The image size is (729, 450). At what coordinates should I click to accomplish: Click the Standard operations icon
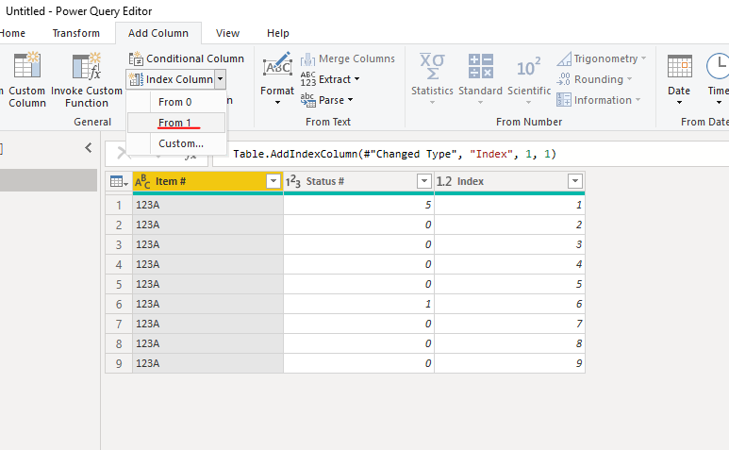pyautogui.click(x=481, y=66)
